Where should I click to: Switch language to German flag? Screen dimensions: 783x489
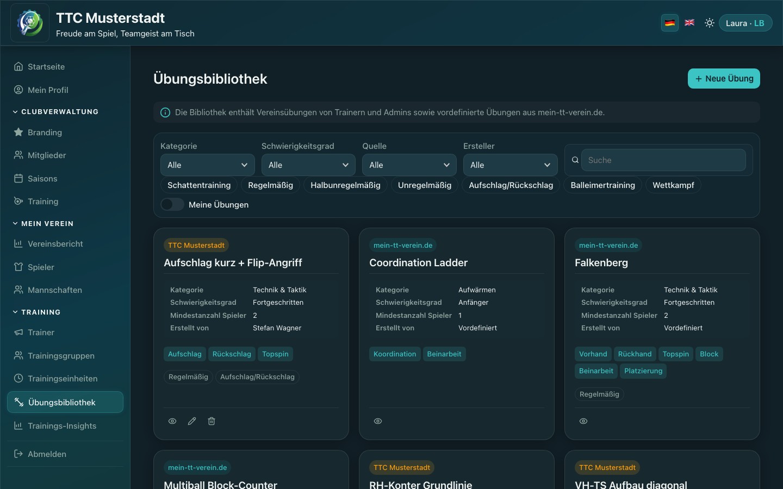[670, 23]
